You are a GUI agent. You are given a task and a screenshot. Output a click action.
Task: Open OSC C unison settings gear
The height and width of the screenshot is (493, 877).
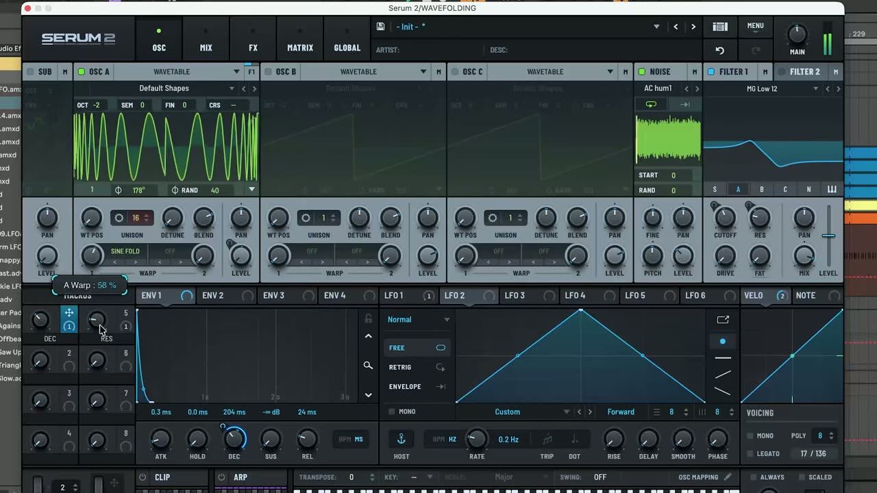(492, 218)
